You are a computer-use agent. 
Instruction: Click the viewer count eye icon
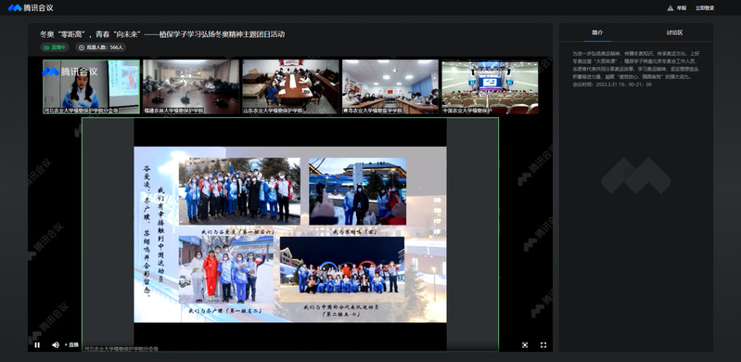[82, 47]
